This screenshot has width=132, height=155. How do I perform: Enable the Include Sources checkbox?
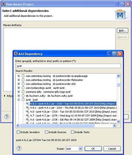point(46,132)
